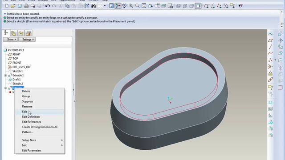Click the Regenerate model icon
This screenshot has height=160, width=285.
(x=87, y=6)
